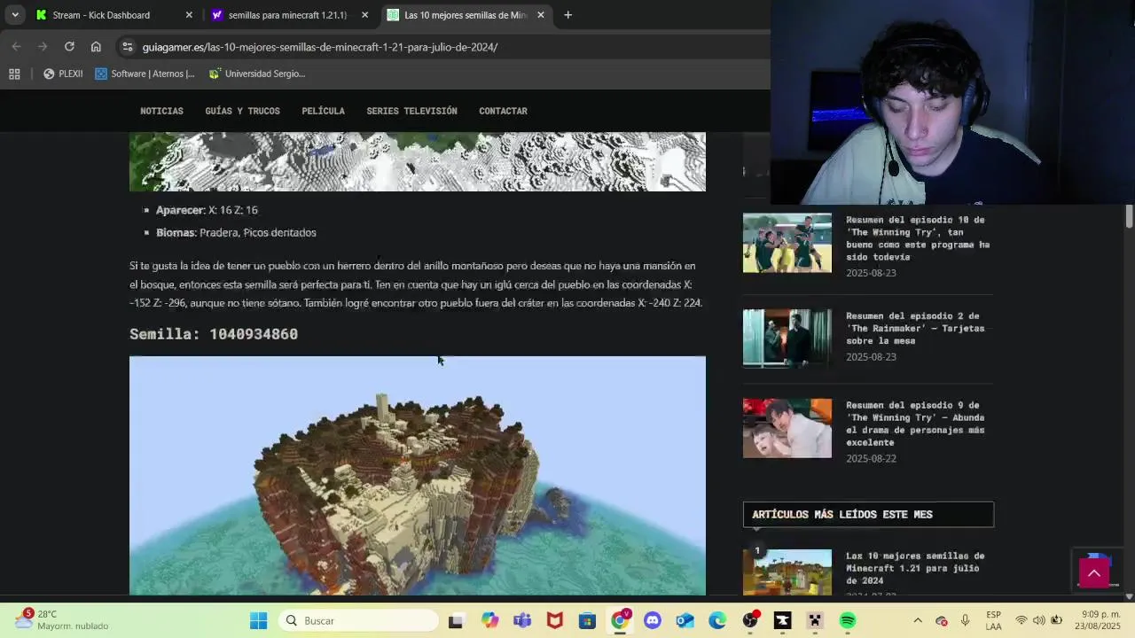
Task: Open the Windows Start menu
Action: tap(258, 621)
